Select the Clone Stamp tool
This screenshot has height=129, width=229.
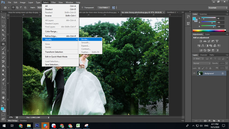click(x=3, y=53)
